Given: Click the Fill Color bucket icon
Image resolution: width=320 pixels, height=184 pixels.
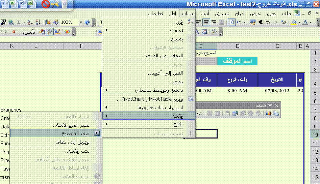Looking at the screenshot, I should click(294, 22).
